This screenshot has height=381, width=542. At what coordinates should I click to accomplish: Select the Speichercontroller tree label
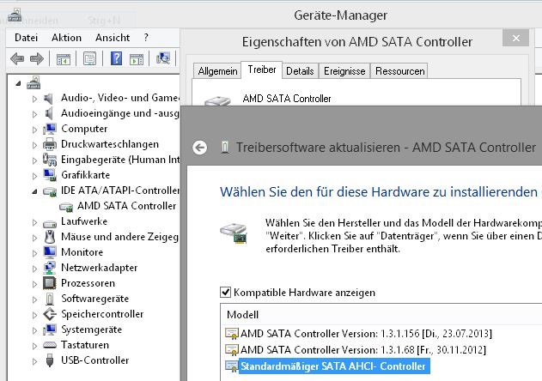coord(102,314)
